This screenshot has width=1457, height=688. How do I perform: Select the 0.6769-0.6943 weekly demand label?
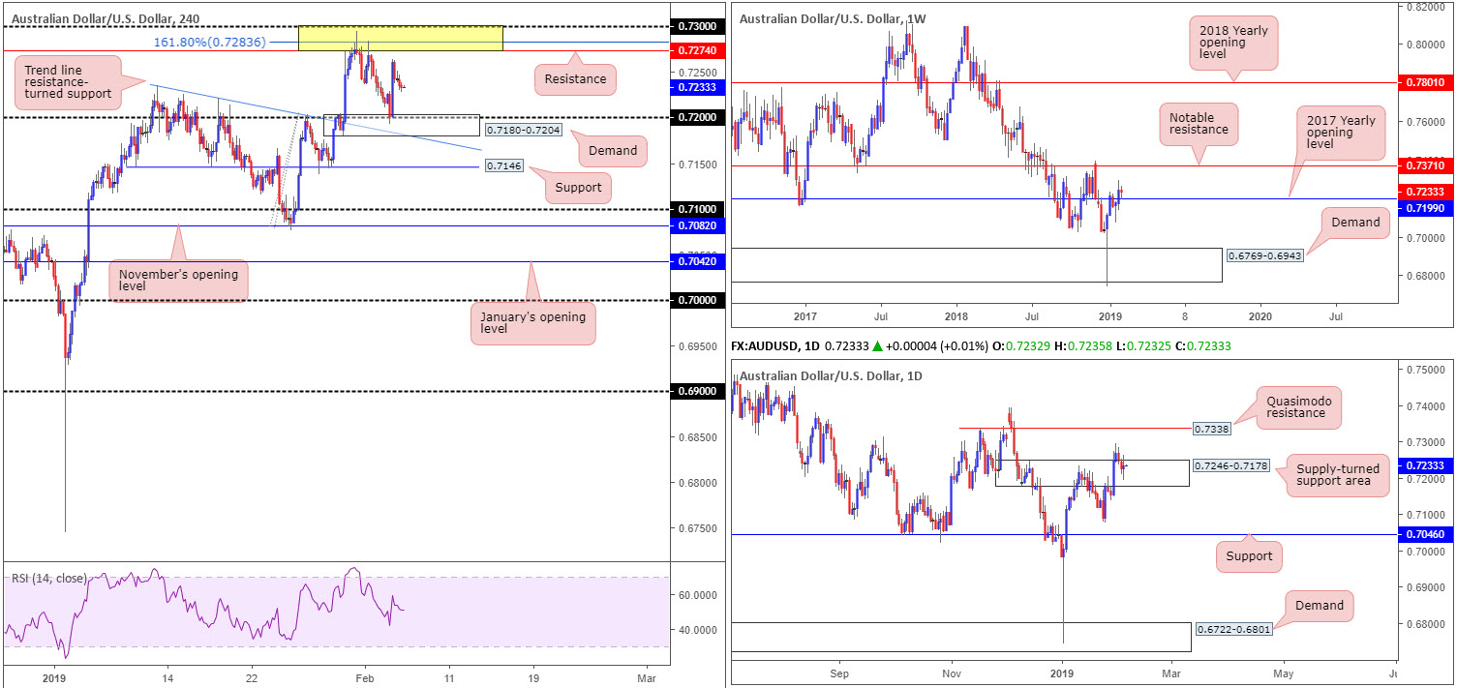coord(1263,256)
